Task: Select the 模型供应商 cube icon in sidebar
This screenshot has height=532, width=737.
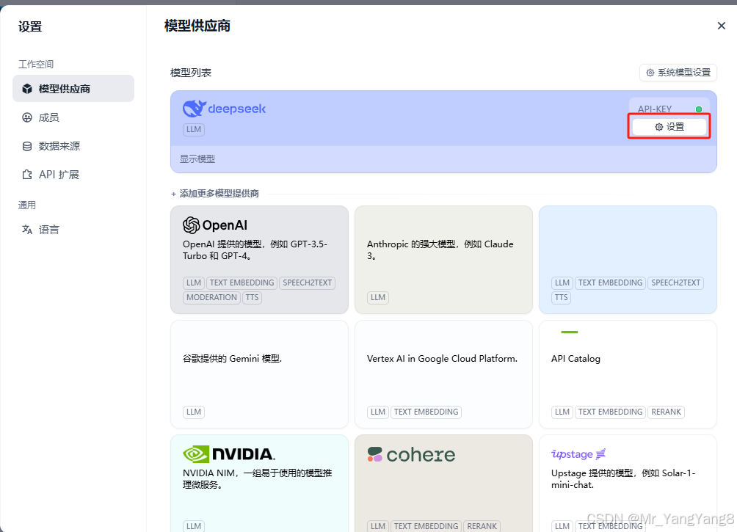Action: tap(27, 89)
